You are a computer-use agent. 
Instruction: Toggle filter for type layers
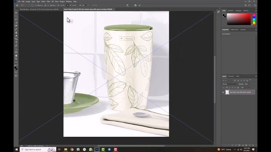tap(241, 81)
